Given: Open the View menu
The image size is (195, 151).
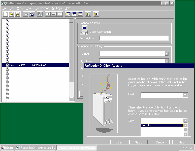Looking at the screenshot, I should click(x=20, y=8).
